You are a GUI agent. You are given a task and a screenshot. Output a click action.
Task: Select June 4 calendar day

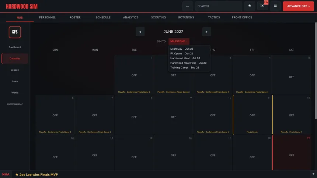click(x=252, y=75)
